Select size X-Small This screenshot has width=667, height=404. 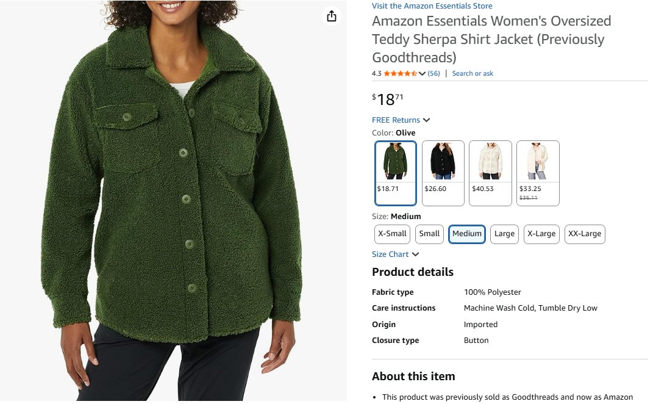(x=392, y=234)
